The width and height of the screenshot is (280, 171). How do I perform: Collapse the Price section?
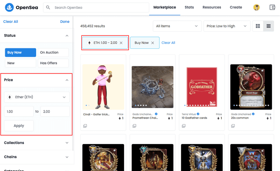(x=67, y=80)
